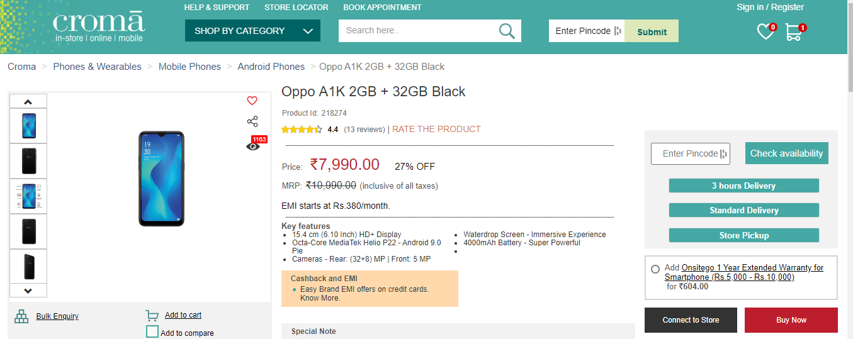Click the share icon near product image
The image size is (853, 339).
(252, 121)
